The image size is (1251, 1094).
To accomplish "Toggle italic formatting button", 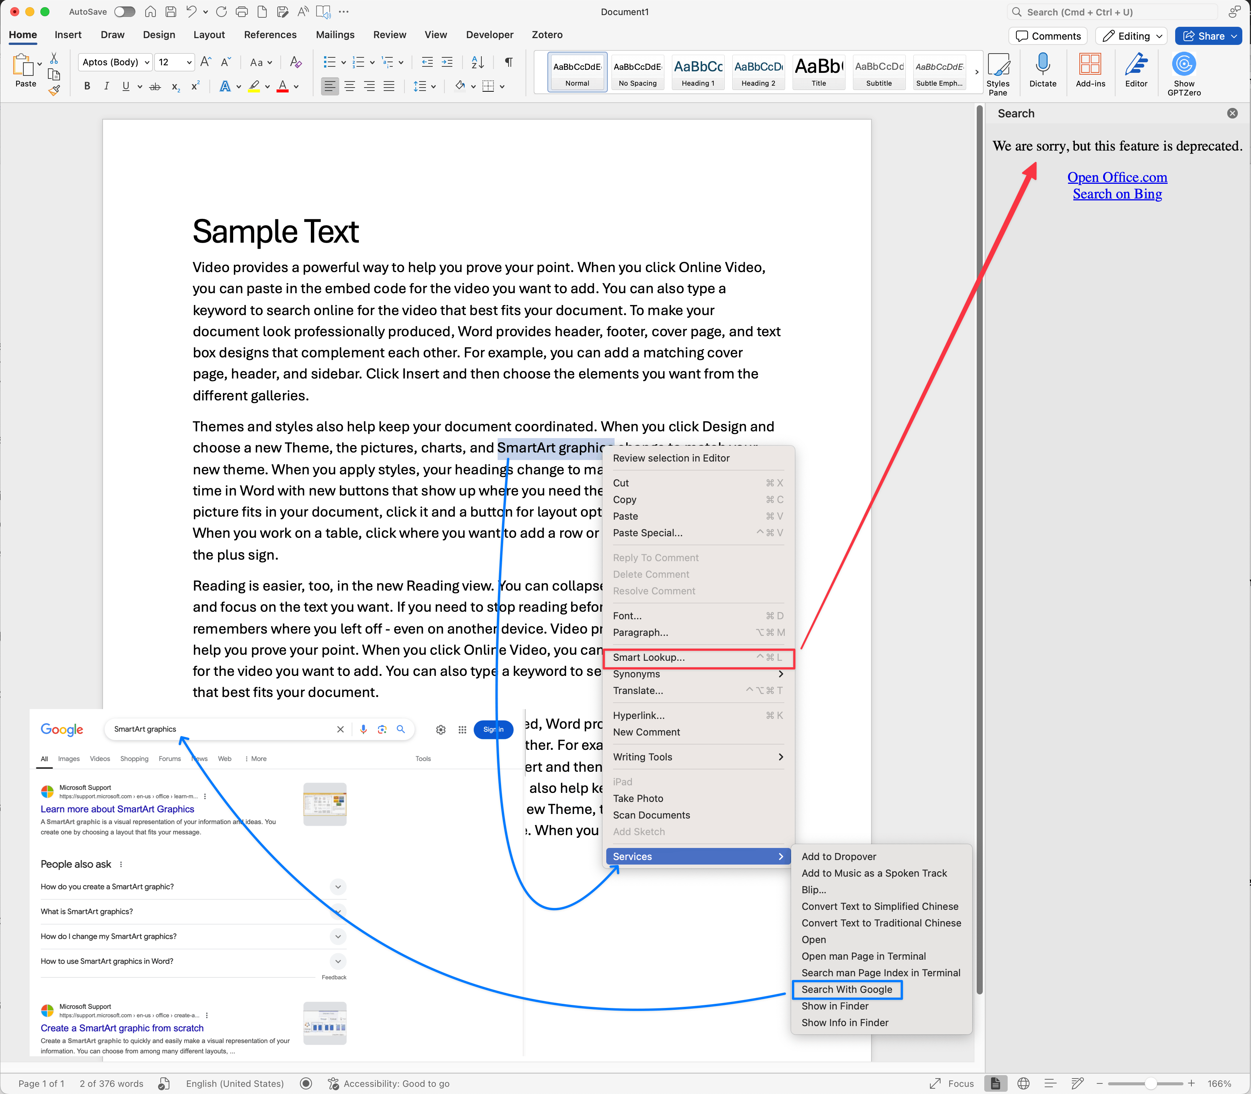I will click(106, 86).
